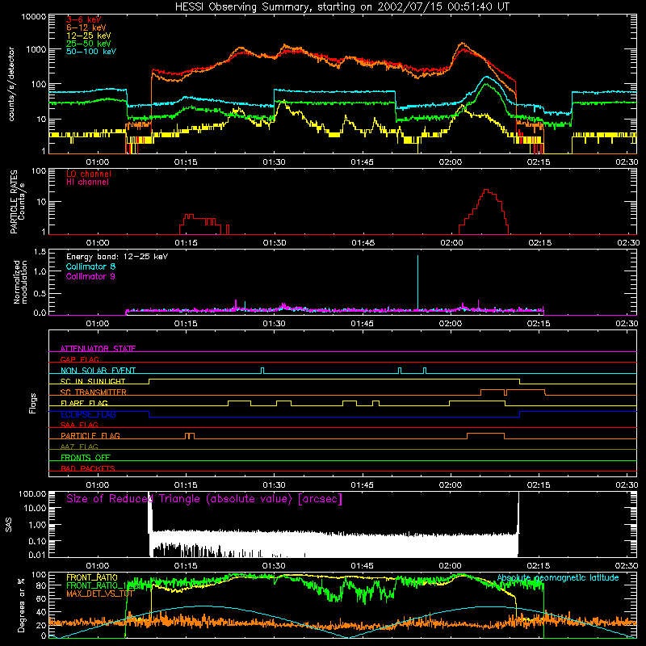This screenshot has height=646, width=646.
Task: Click the HESSI Observing Summary title text
Action: coord(342,7)
